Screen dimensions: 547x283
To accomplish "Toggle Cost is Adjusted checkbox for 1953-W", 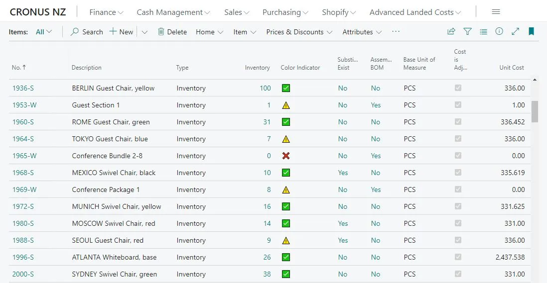I will click(458, 105).
